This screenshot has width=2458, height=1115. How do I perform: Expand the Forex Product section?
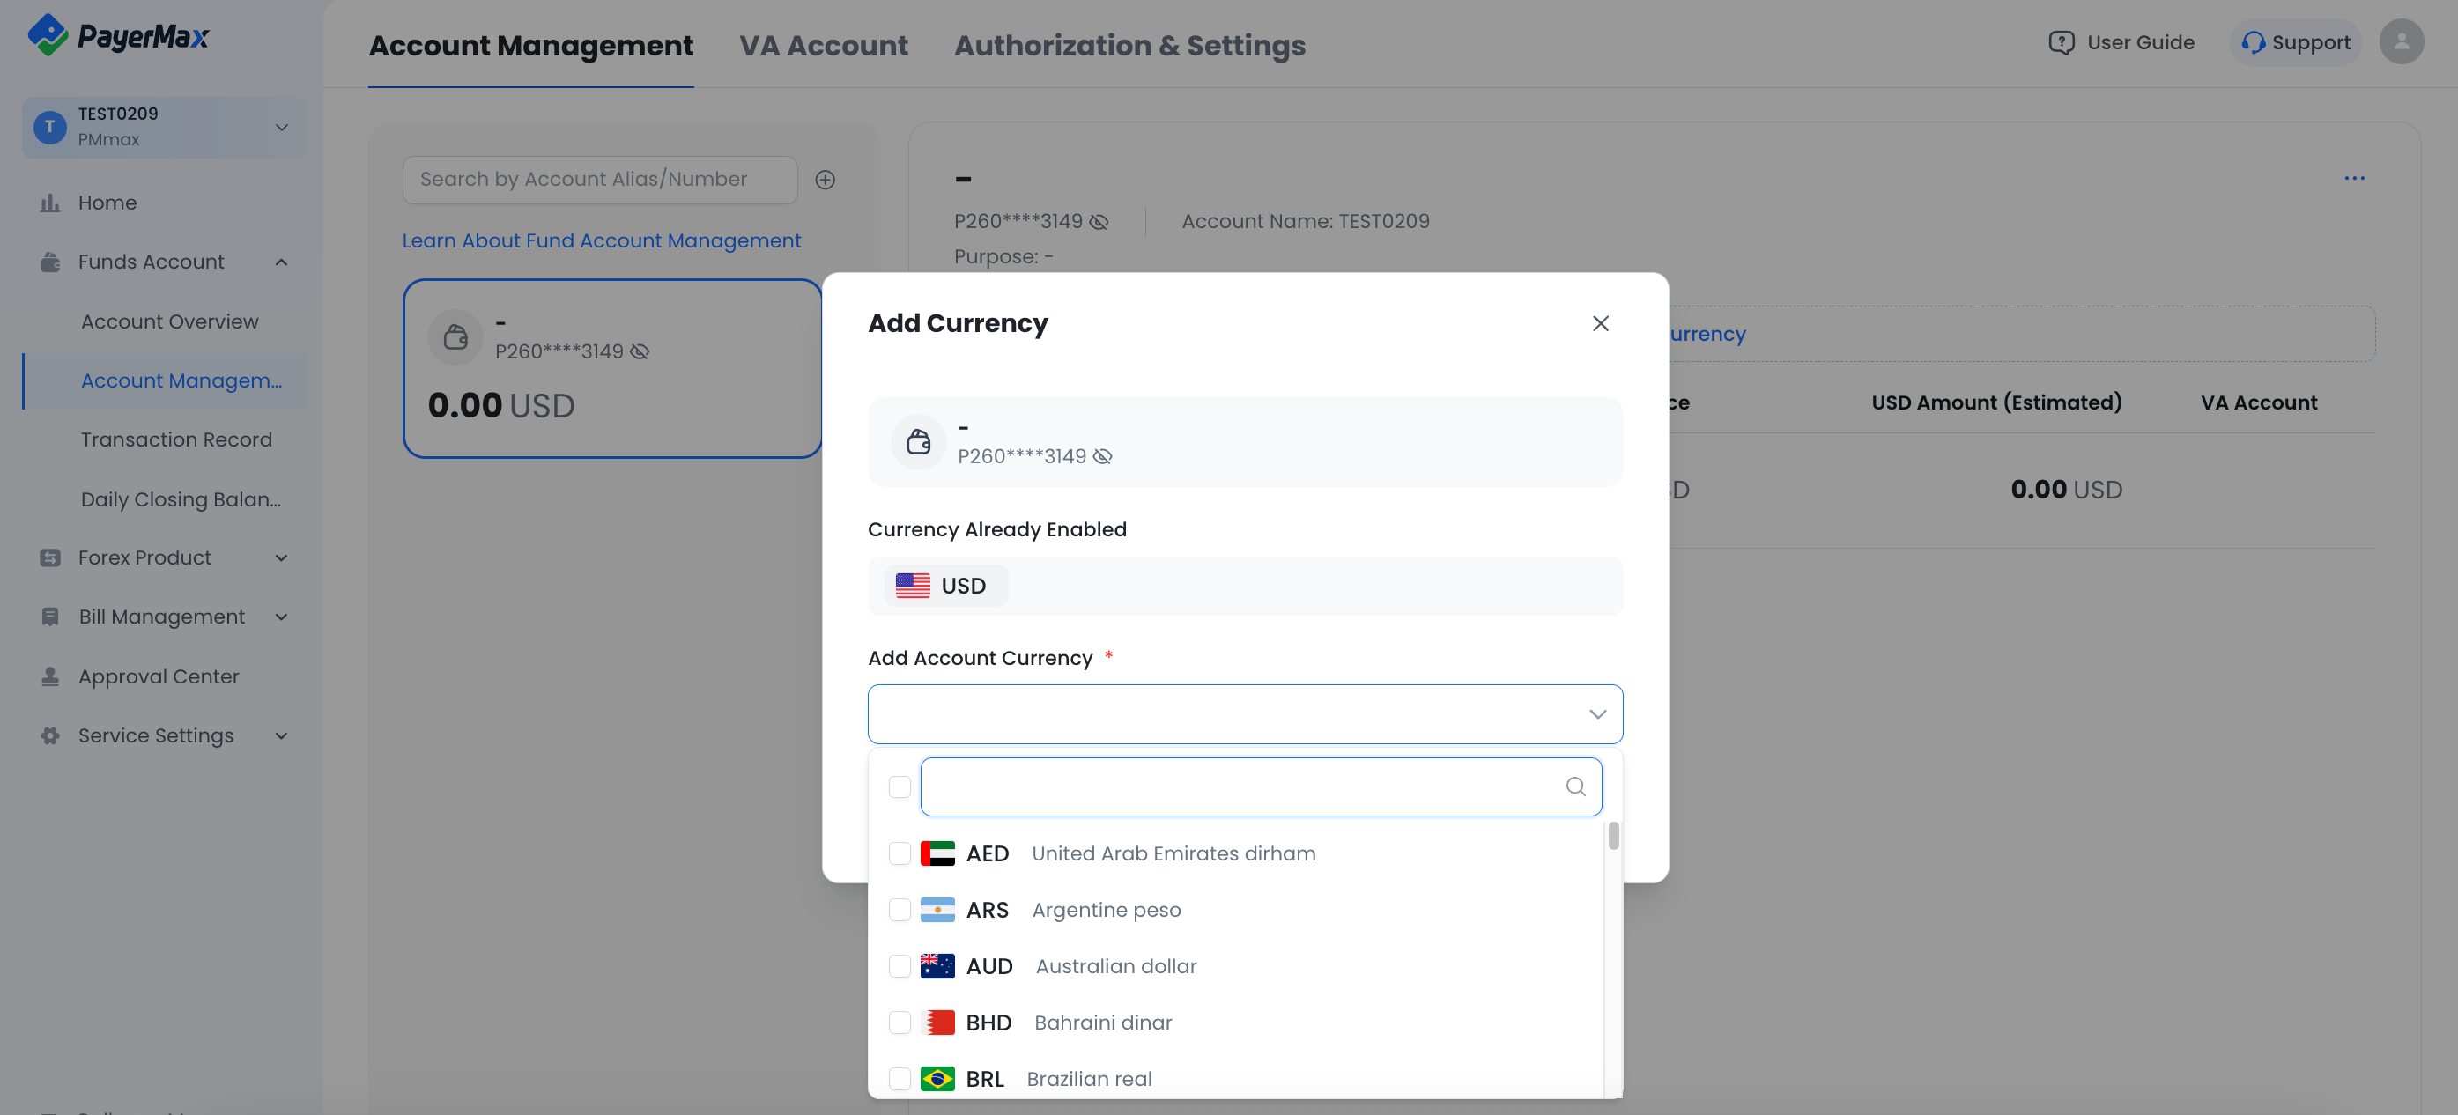point(282,558)
